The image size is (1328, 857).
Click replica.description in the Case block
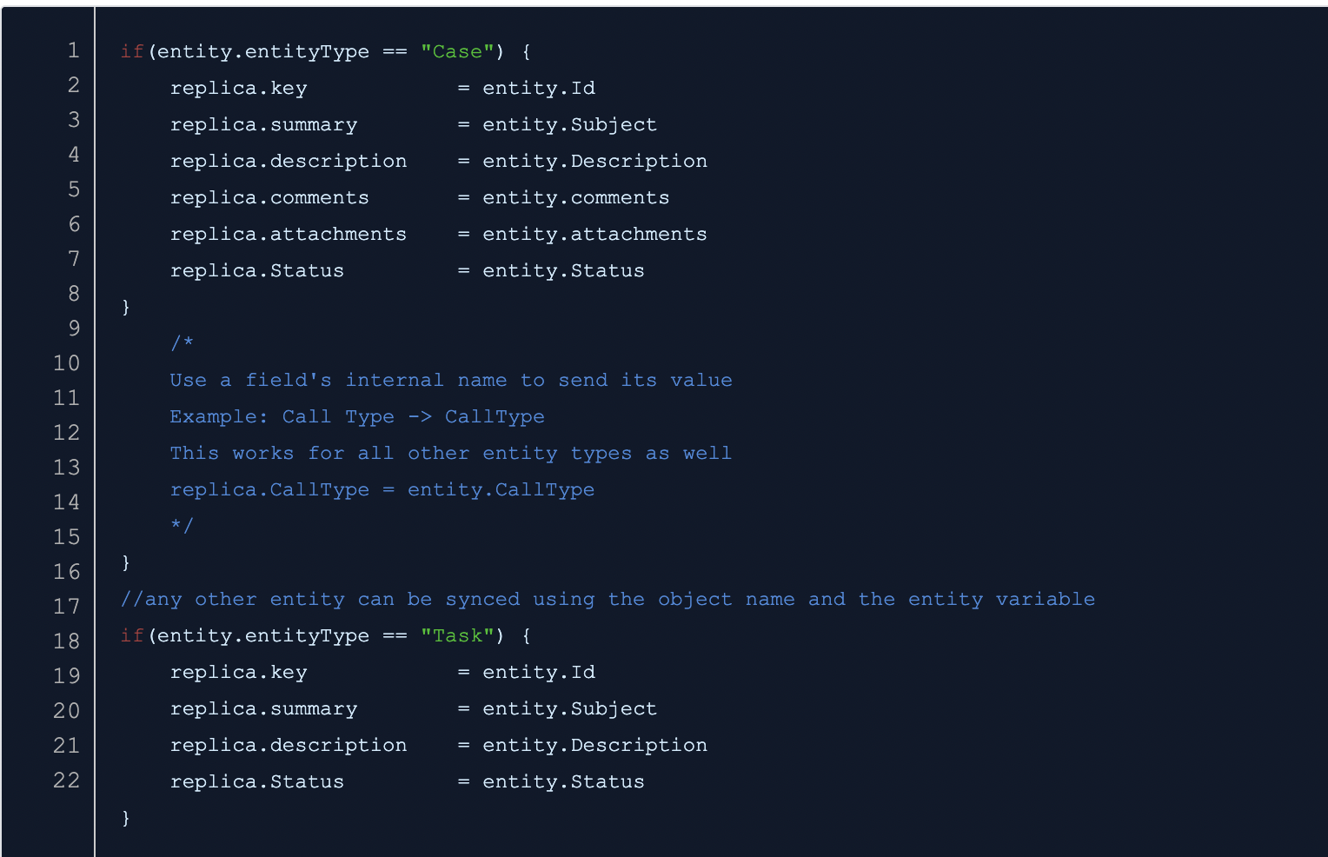click(x=288, y=162)
